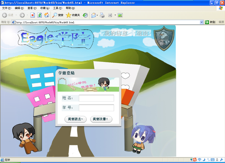Click the 我要进去~ login button
Screen dimensions: 225x163
76,119
